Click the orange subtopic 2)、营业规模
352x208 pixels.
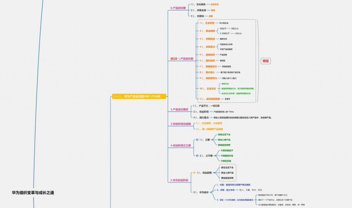click(207, 31)
